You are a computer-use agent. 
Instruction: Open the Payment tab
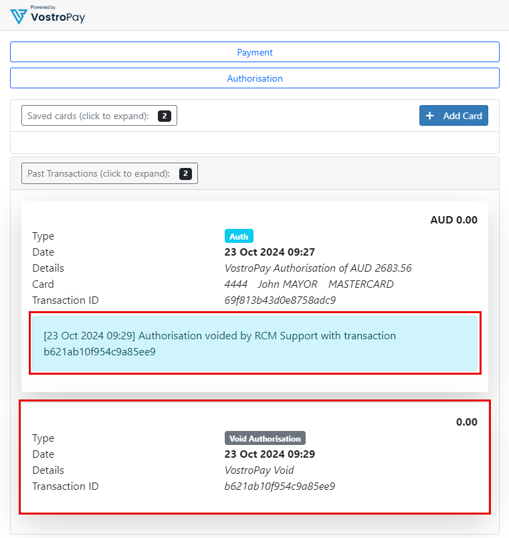(254, 52)
